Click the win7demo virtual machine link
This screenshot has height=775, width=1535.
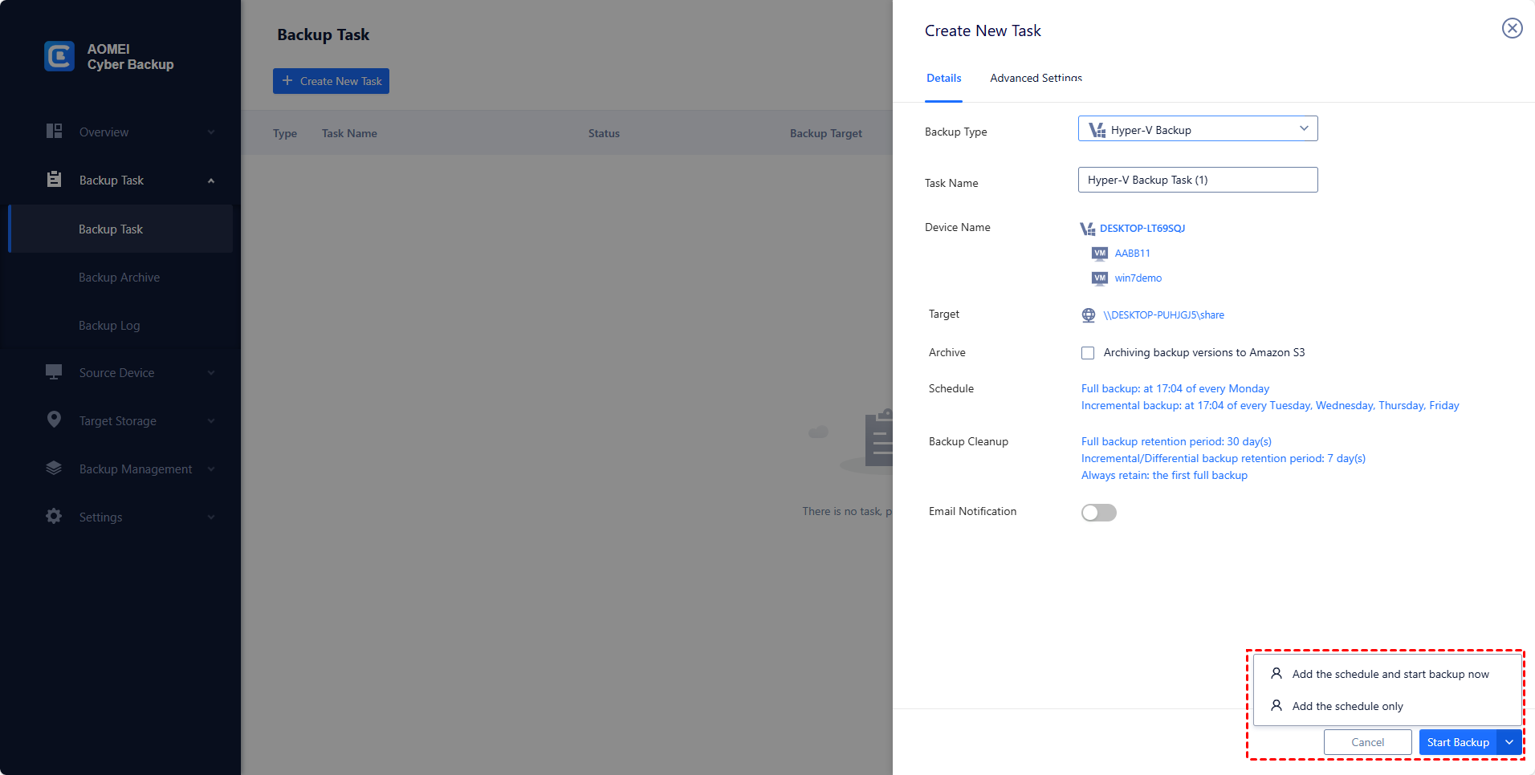[x=1138, y=278]
